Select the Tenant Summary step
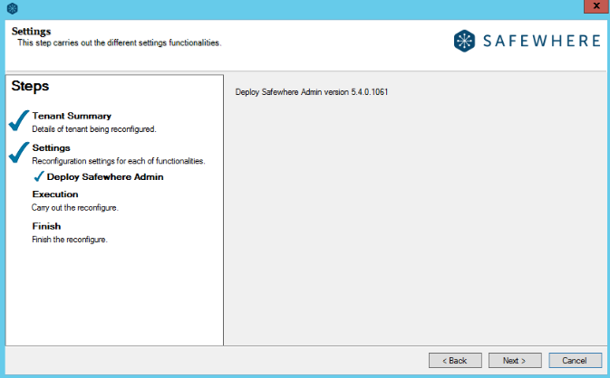The image size is (610, 378). [72, 116]
